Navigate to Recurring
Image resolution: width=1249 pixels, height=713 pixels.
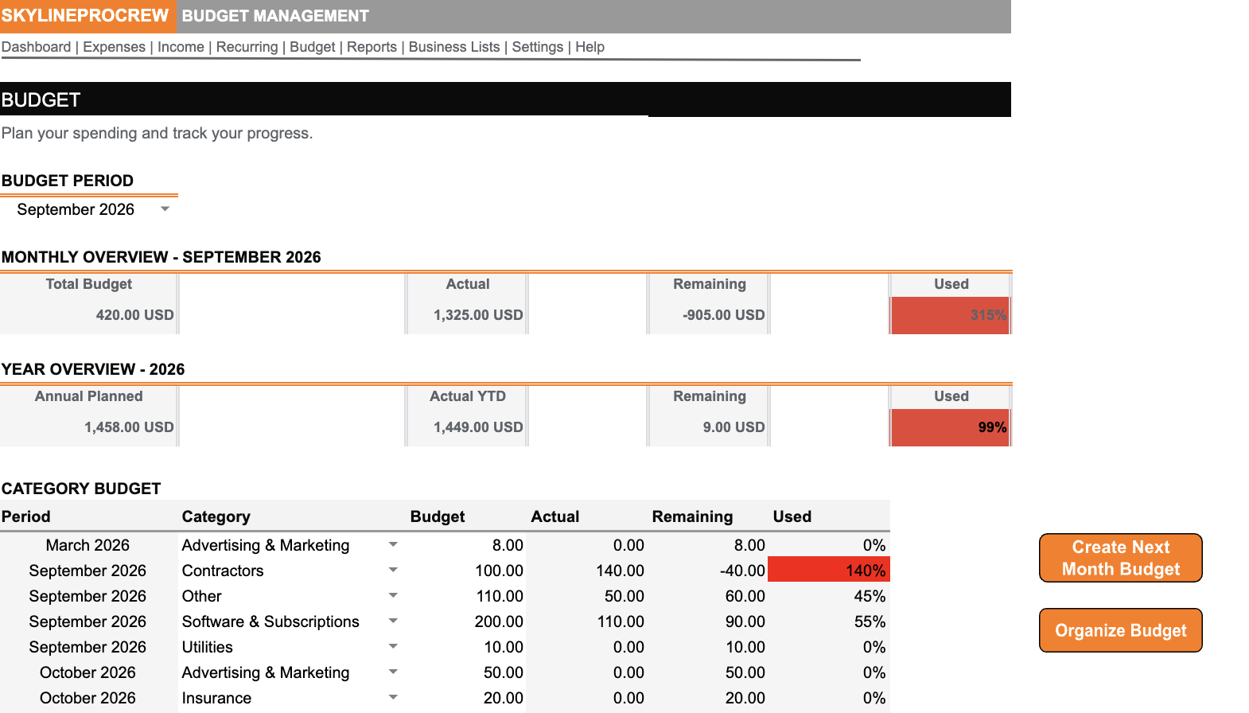pos(247,47)
